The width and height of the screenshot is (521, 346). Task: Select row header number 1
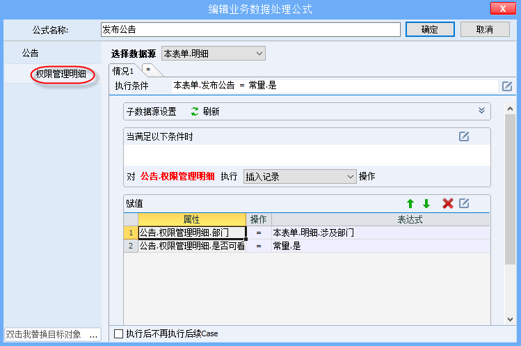pos(131,233)
